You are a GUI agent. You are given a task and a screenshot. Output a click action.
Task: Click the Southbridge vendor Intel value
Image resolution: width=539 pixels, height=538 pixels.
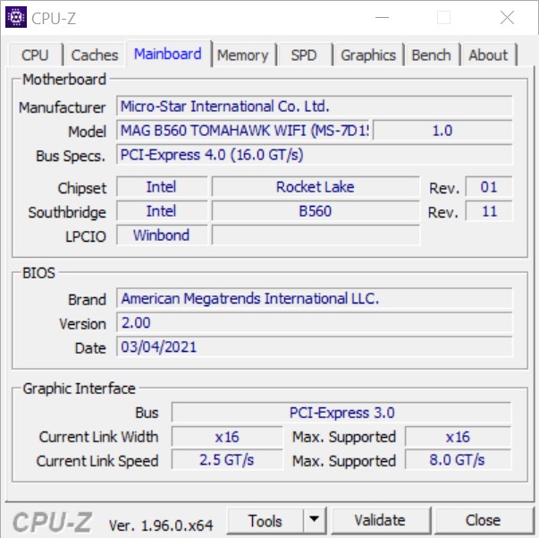click(x=162, y=211)
